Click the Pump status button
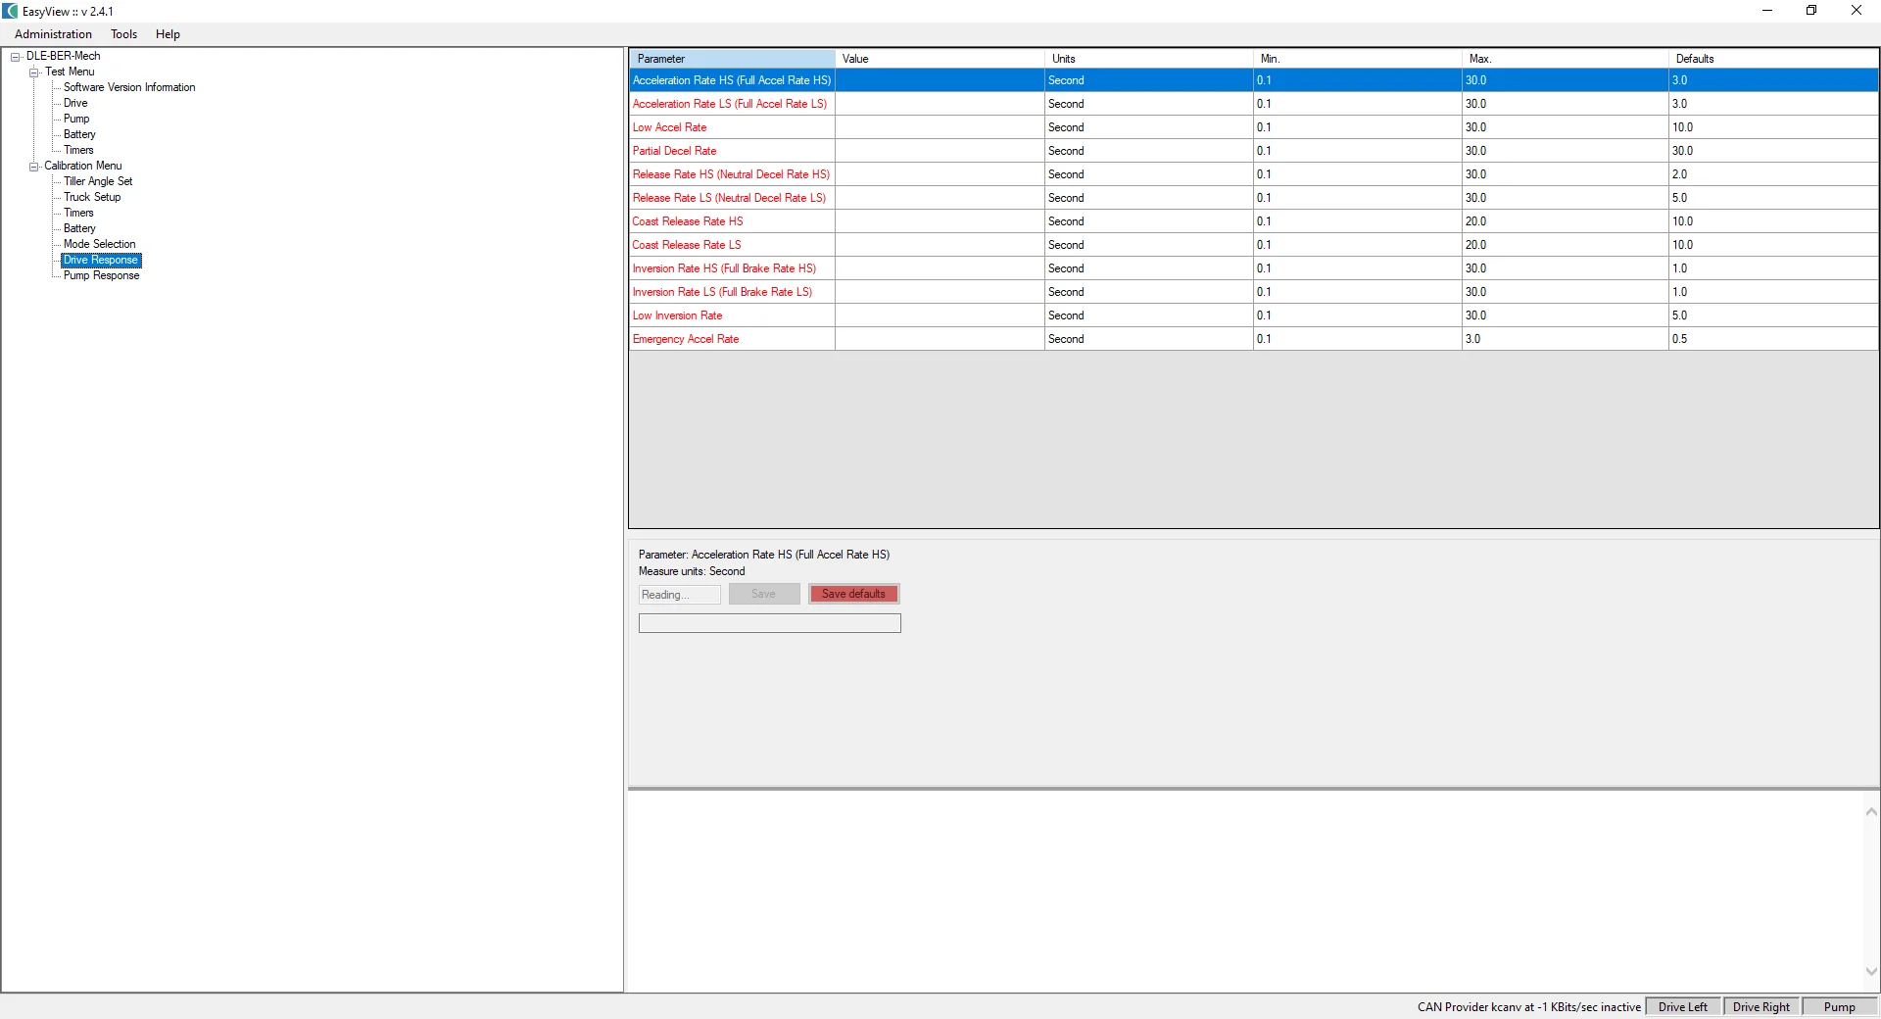The height and width of the screenshot is (1019, 1881). (x=1839, y=1006)
